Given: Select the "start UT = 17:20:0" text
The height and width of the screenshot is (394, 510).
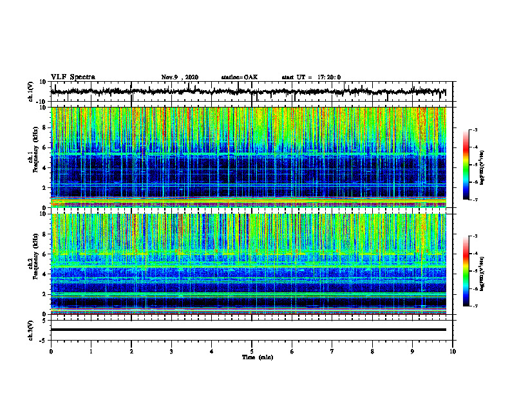Looking at the screenshot, I should tap(311, 77).
